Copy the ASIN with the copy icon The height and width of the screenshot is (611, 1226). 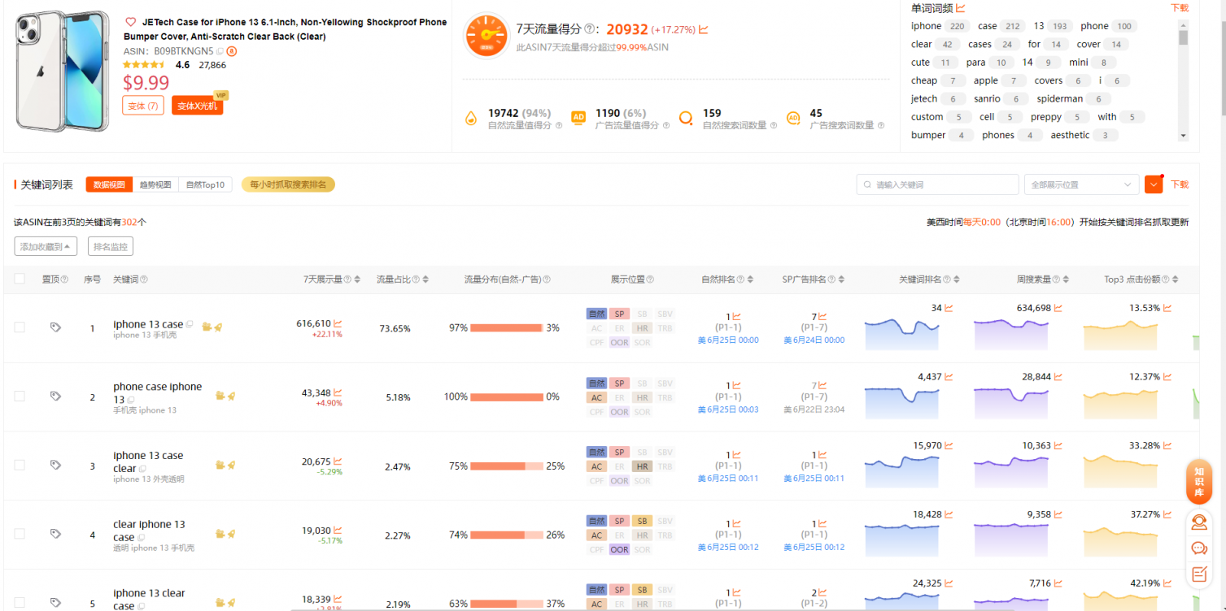(x=220, y=51)
